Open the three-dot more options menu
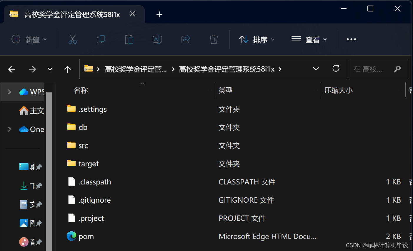Screen dimensions: 413x251 pyautogui.click(x=351, y=39)
